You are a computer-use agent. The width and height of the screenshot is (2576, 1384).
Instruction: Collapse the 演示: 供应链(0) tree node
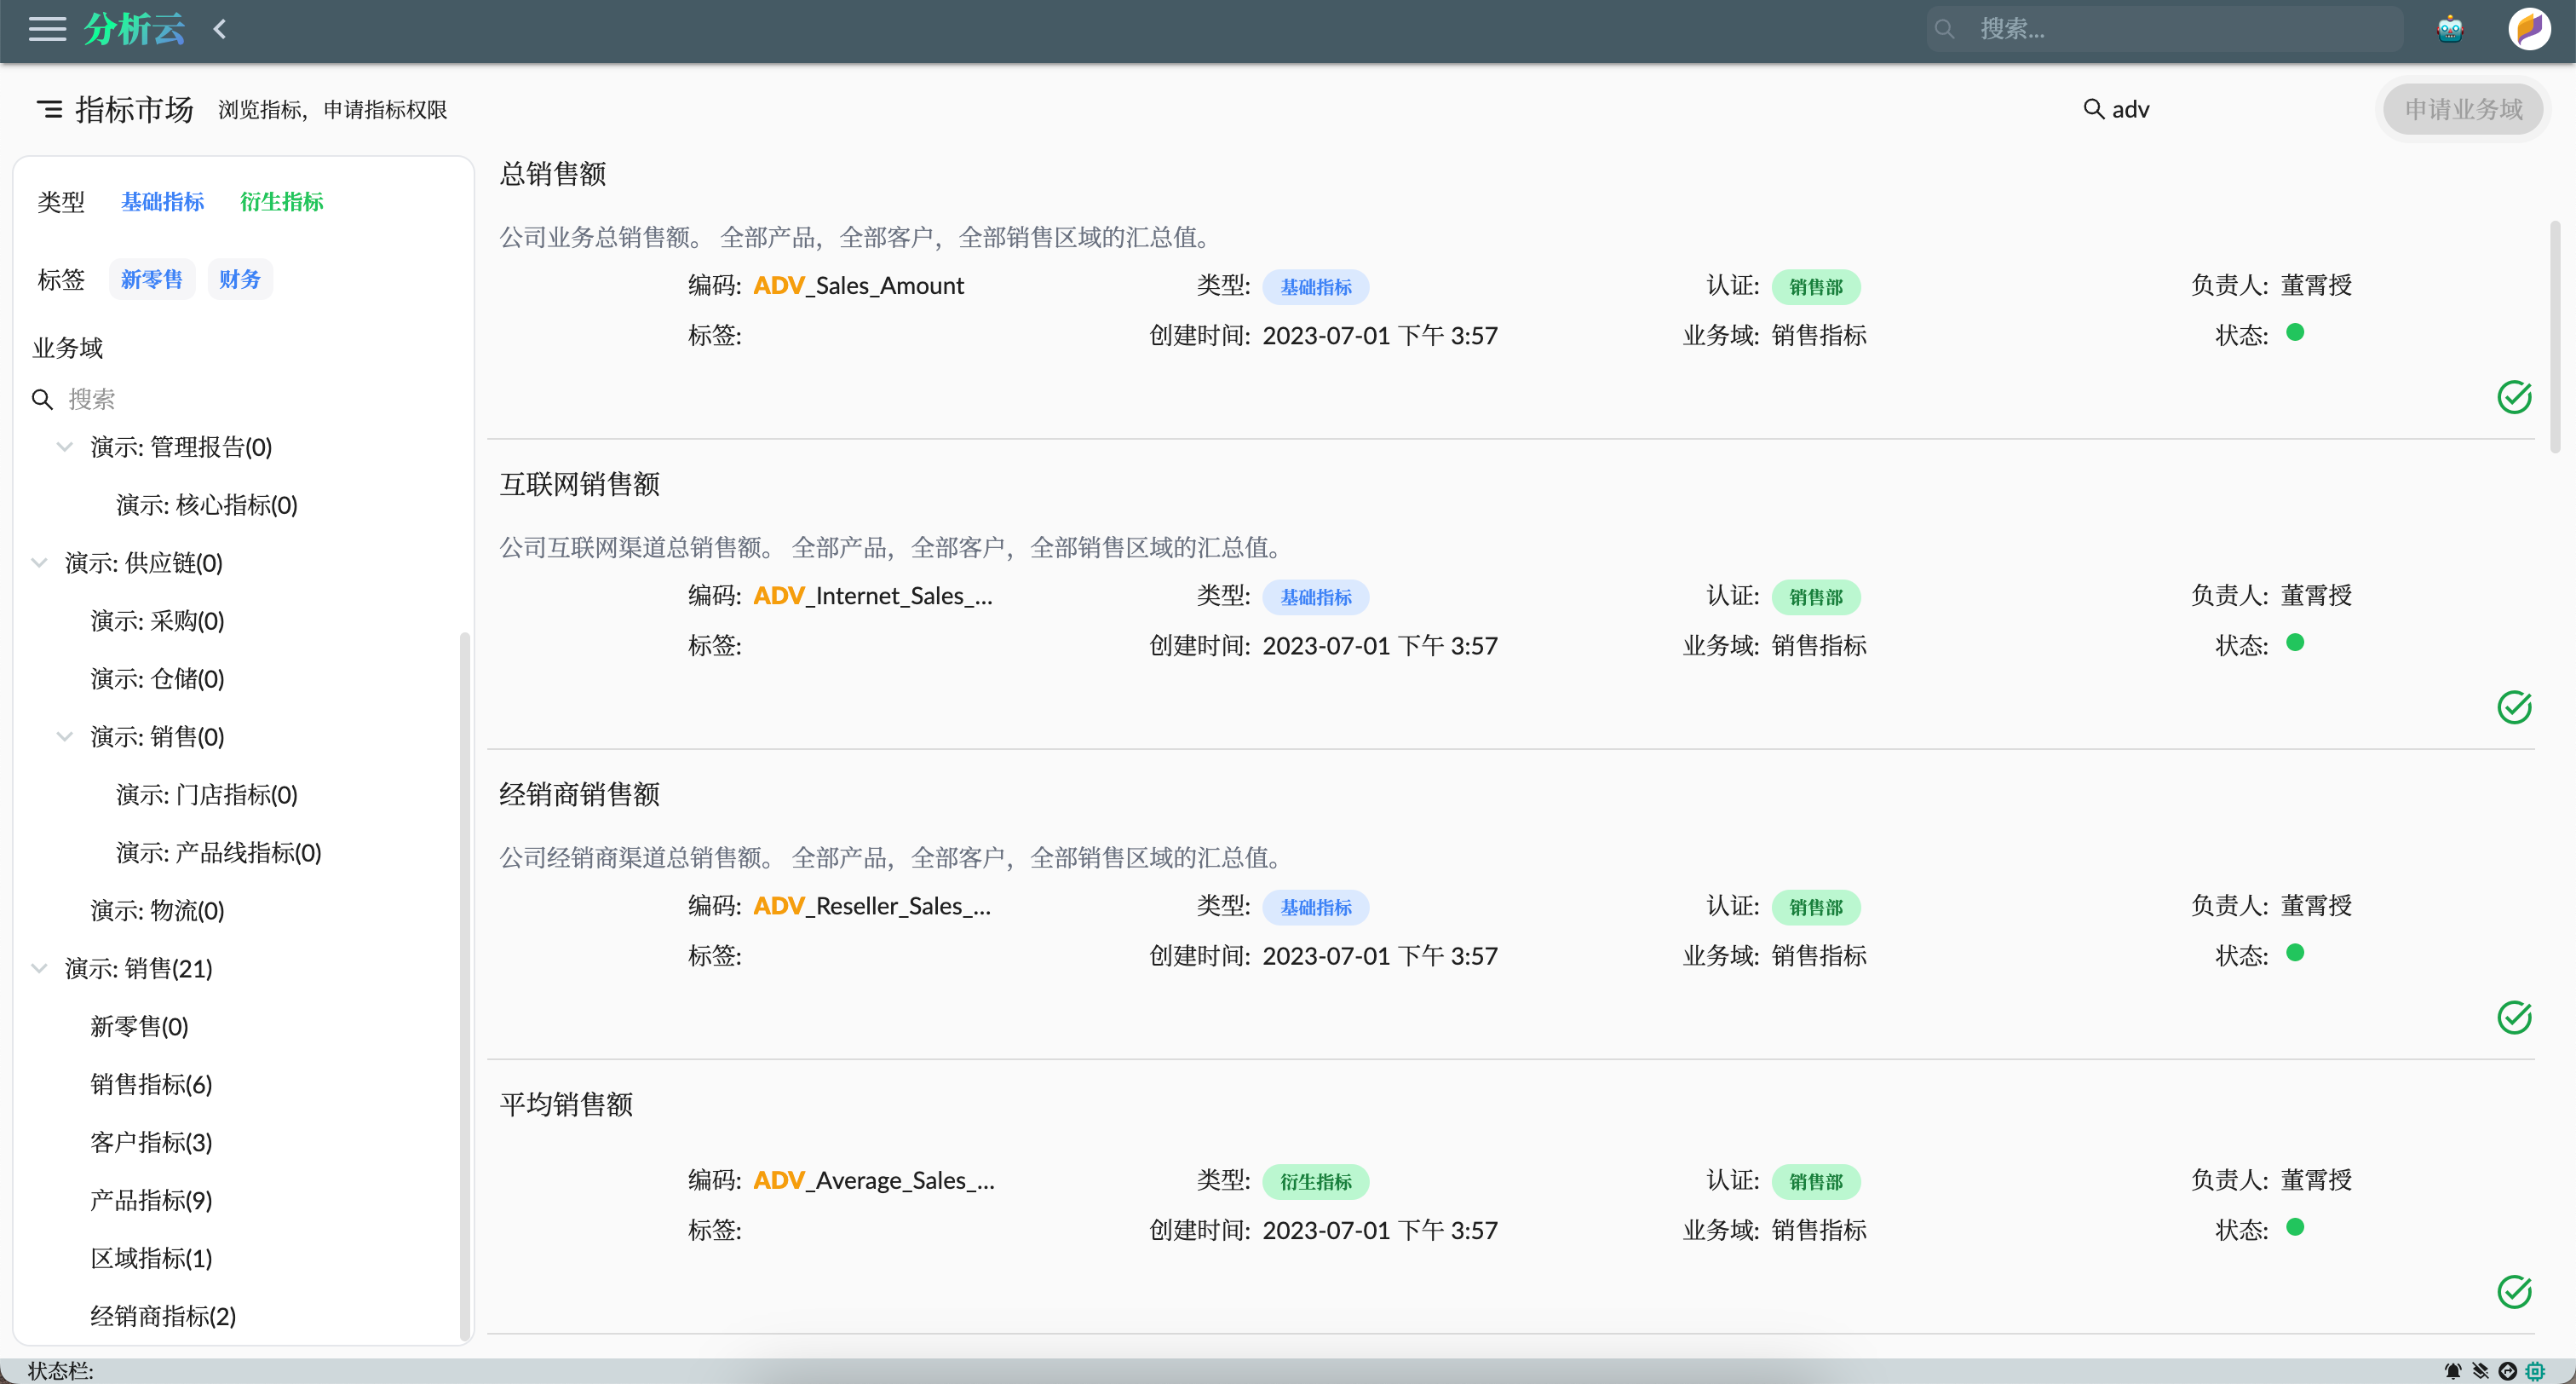tap(39, 562)
